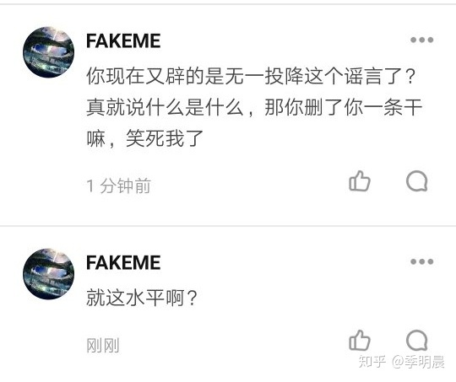
Task: Like the "就这水平啊？" comment
Action: (360, 340)
